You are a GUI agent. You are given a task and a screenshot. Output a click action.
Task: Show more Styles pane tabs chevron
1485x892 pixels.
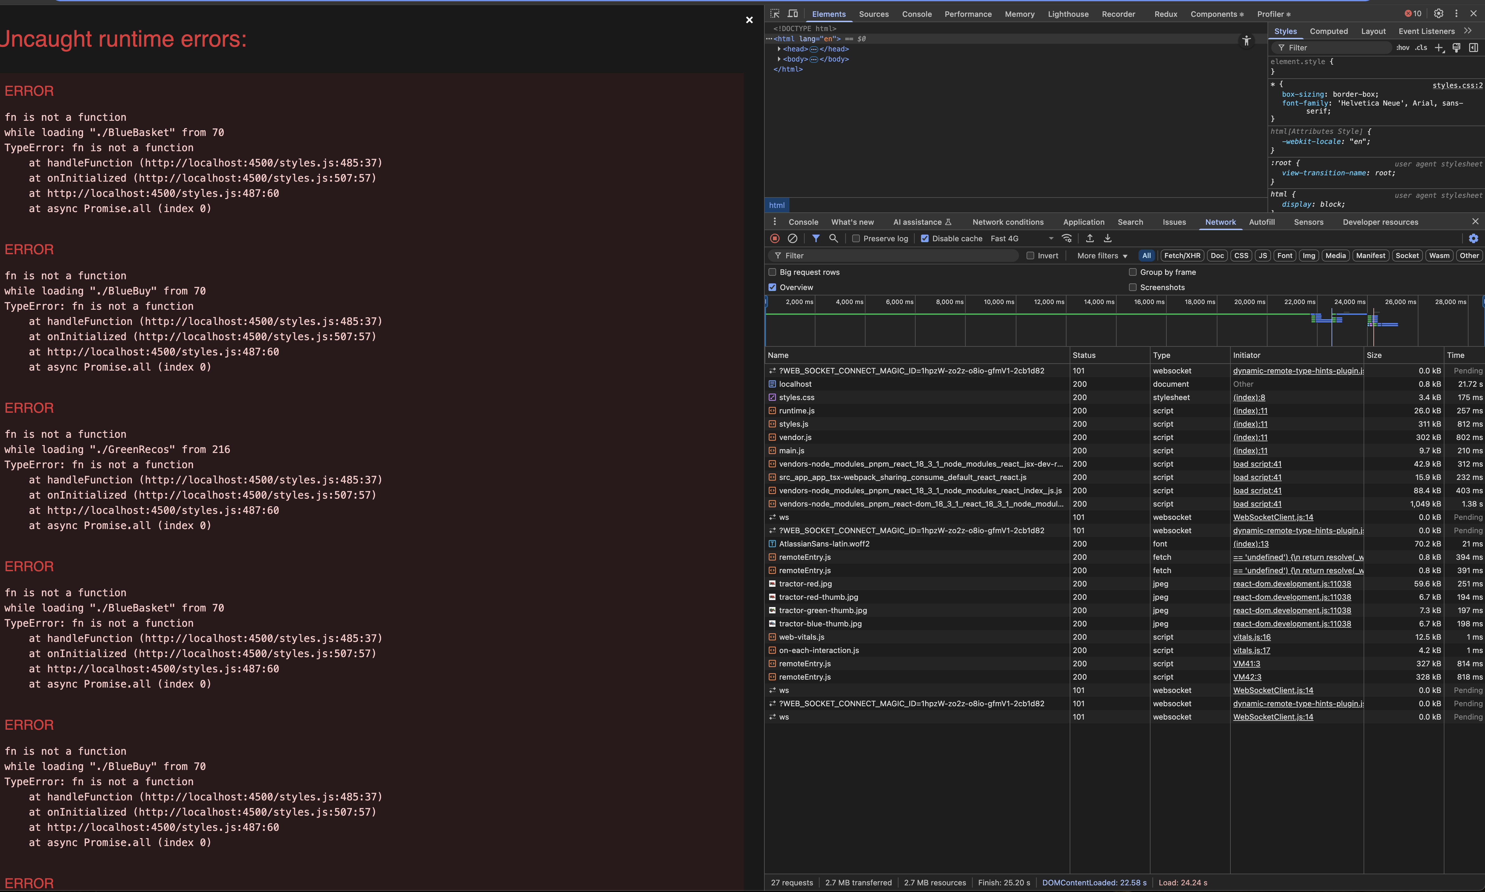(1468, 31)
